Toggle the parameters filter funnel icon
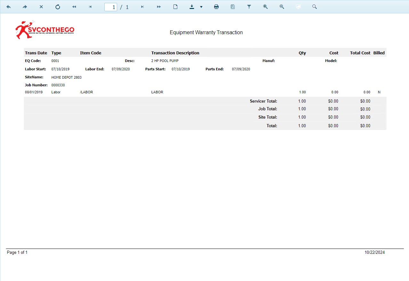The width and height of the screenshot is (409, 281). click(249, 7)
